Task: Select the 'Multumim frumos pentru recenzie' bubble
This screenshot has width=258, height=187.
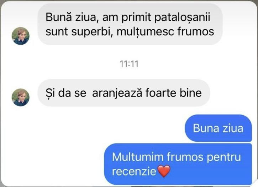Action: pos(178,164)
